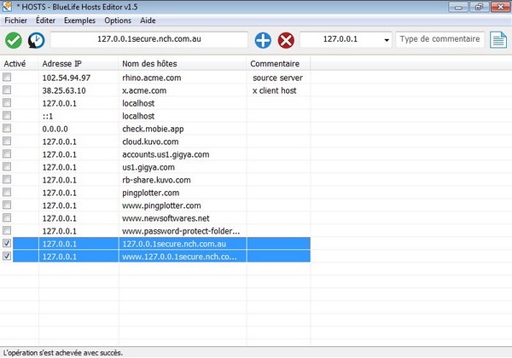Select accounts.us1.gigya.com host entry
The image size is (512, 358).
(x=166, y=154)
